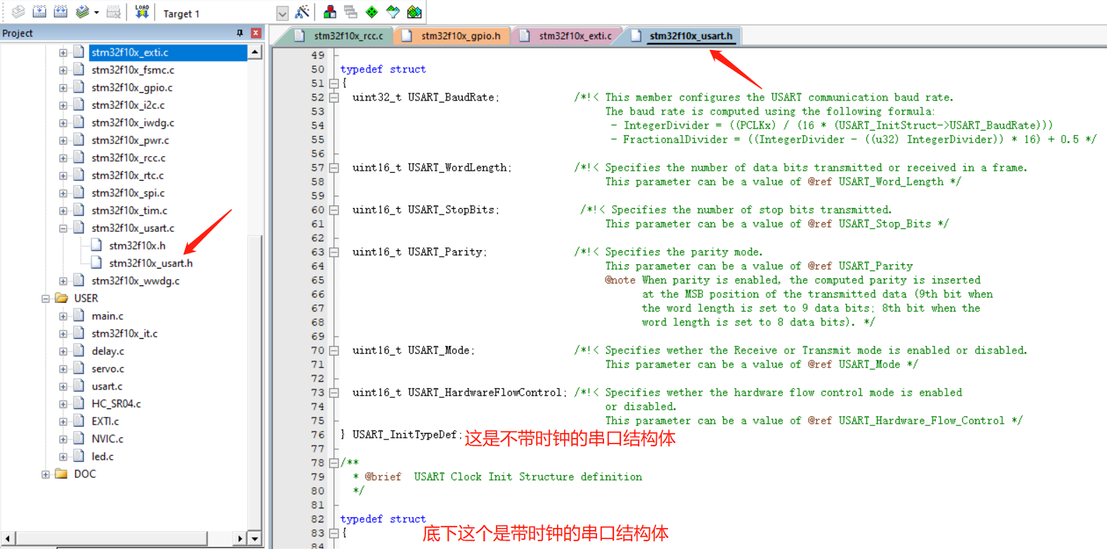Close the Project panel with red X
Viewport: 1107px width, 549px height.
point(256,33)
